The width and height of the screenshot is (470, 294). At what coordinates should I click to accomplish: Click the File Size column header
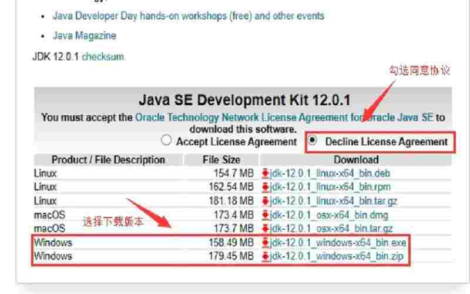(x=221, y=160)
